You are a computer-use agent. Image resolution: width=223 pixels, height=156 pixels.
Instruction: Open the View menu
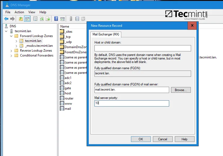click(32, 12)
